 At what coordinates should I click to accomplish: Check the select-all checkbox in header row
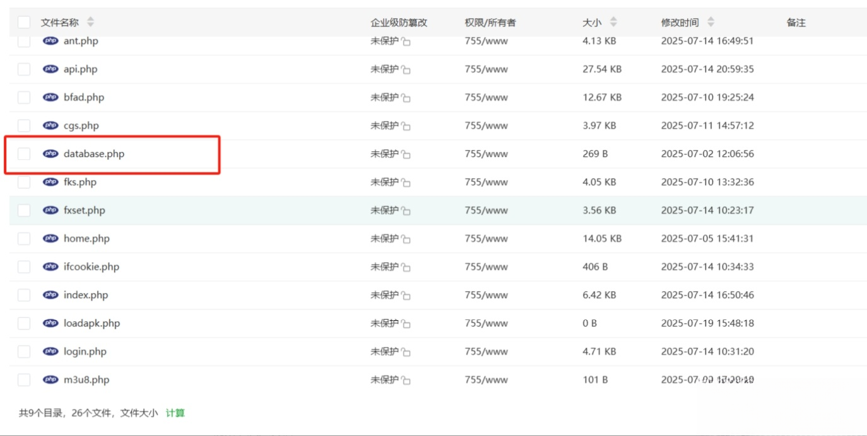(23, 22)
